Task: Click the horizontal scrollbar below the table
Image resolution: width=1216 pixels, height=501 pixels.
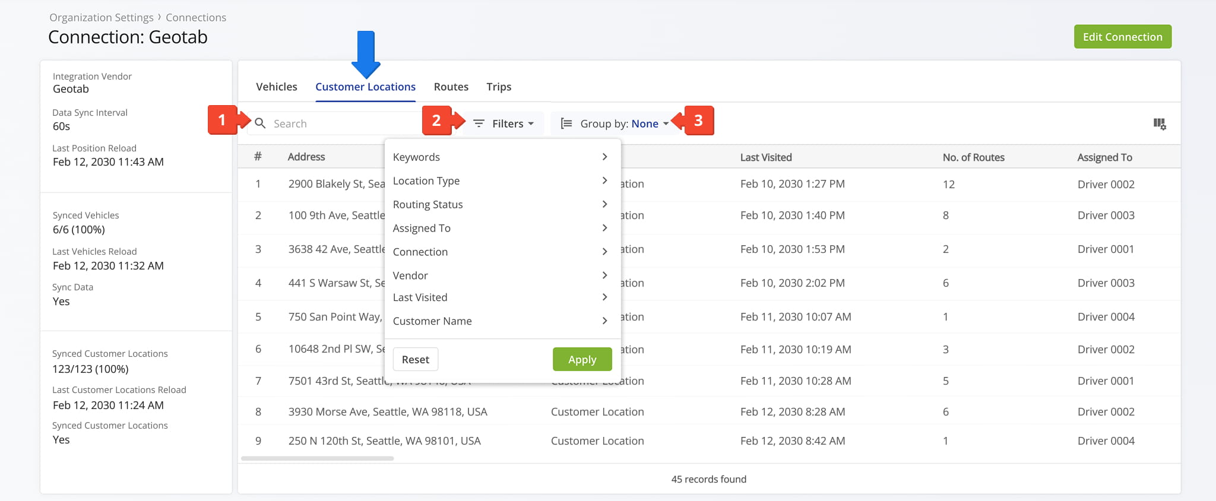Action: (317, 458)
